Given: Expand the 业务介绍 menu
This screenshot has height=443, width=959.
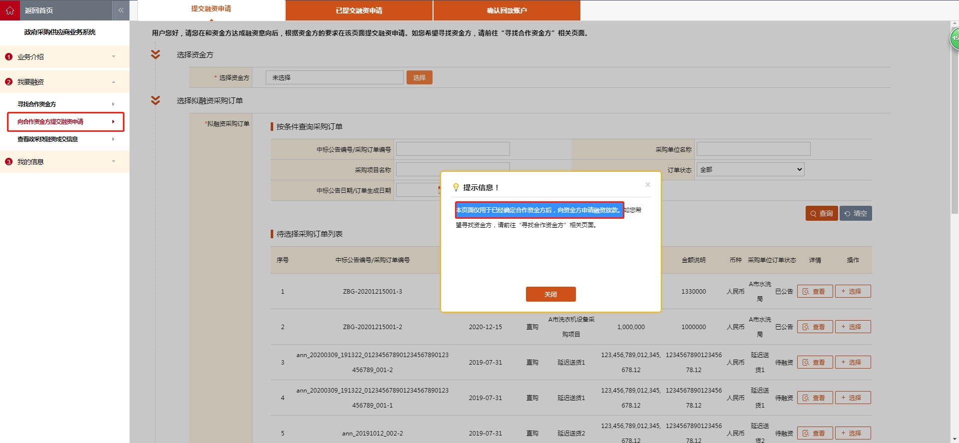Looking at the screenshot, I should [65, 57].
